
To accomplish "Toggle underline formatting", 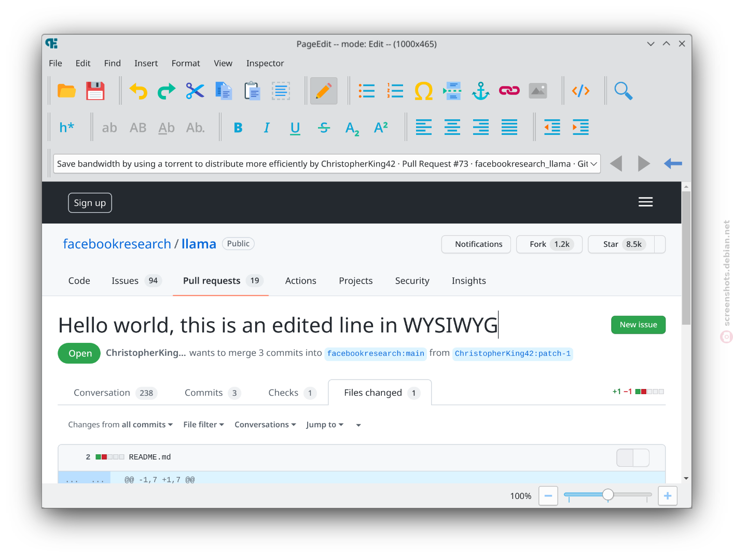I will (295, 127).
